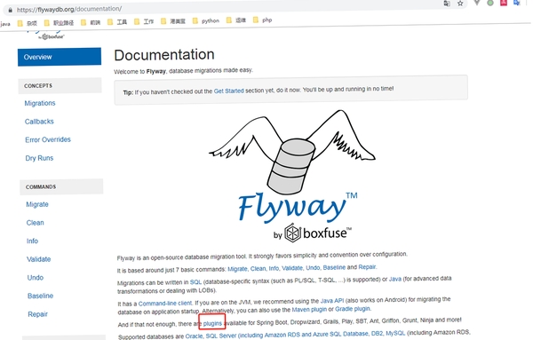Open the SQL migrations link
Viewport: 533px width, 340px height.
(x=195, y=282)
